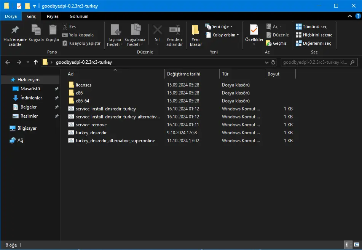Screen dimensions: 362x250
Task: Click Geçmiş history button
Action: pos(276,43)
